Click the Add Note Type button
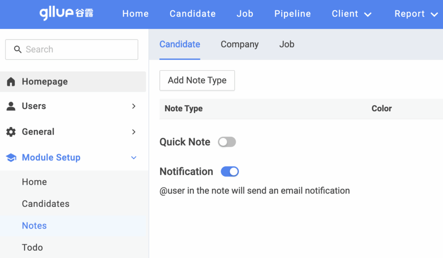The width and height of the screenshot is (443, 258). pyautogui.click(x=197, y=81)
